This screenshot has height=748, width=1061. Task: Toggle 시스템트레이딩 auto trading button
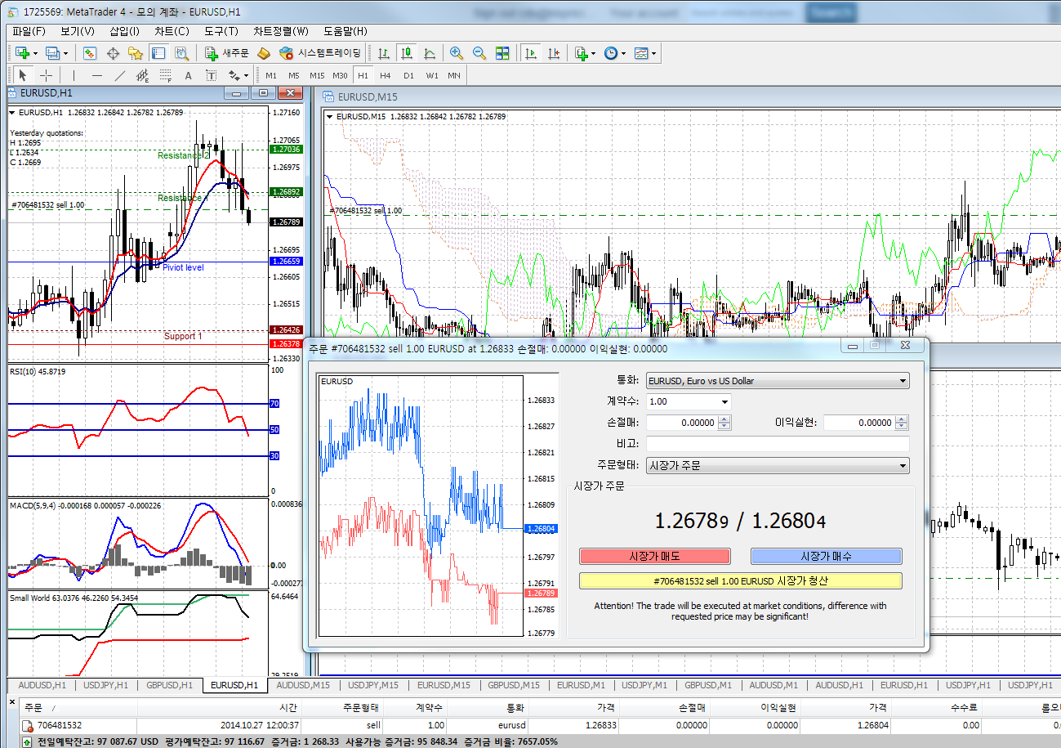click(320, 53)
